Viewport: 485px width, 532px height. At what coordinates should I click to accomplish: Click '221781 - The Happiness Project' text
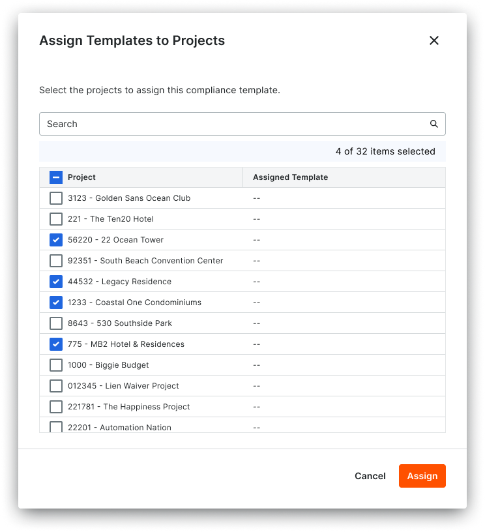click(129, 407)
